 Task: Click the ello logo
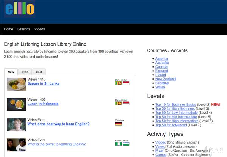click(20, 9)
